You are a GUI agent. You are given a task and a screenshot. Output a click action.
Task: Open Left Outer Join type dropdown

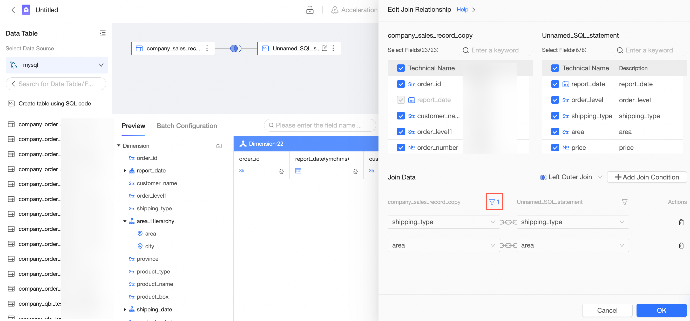(x=571, y=177)
